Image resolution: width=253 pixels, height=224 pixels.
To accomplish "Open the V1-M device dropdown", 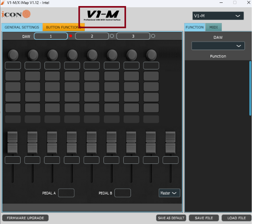I will 218,16.
